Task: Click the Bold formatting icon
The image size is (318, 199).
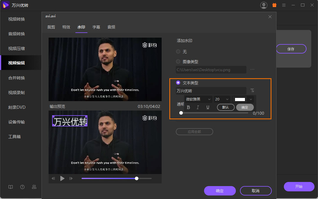Action: click(188, 107)
